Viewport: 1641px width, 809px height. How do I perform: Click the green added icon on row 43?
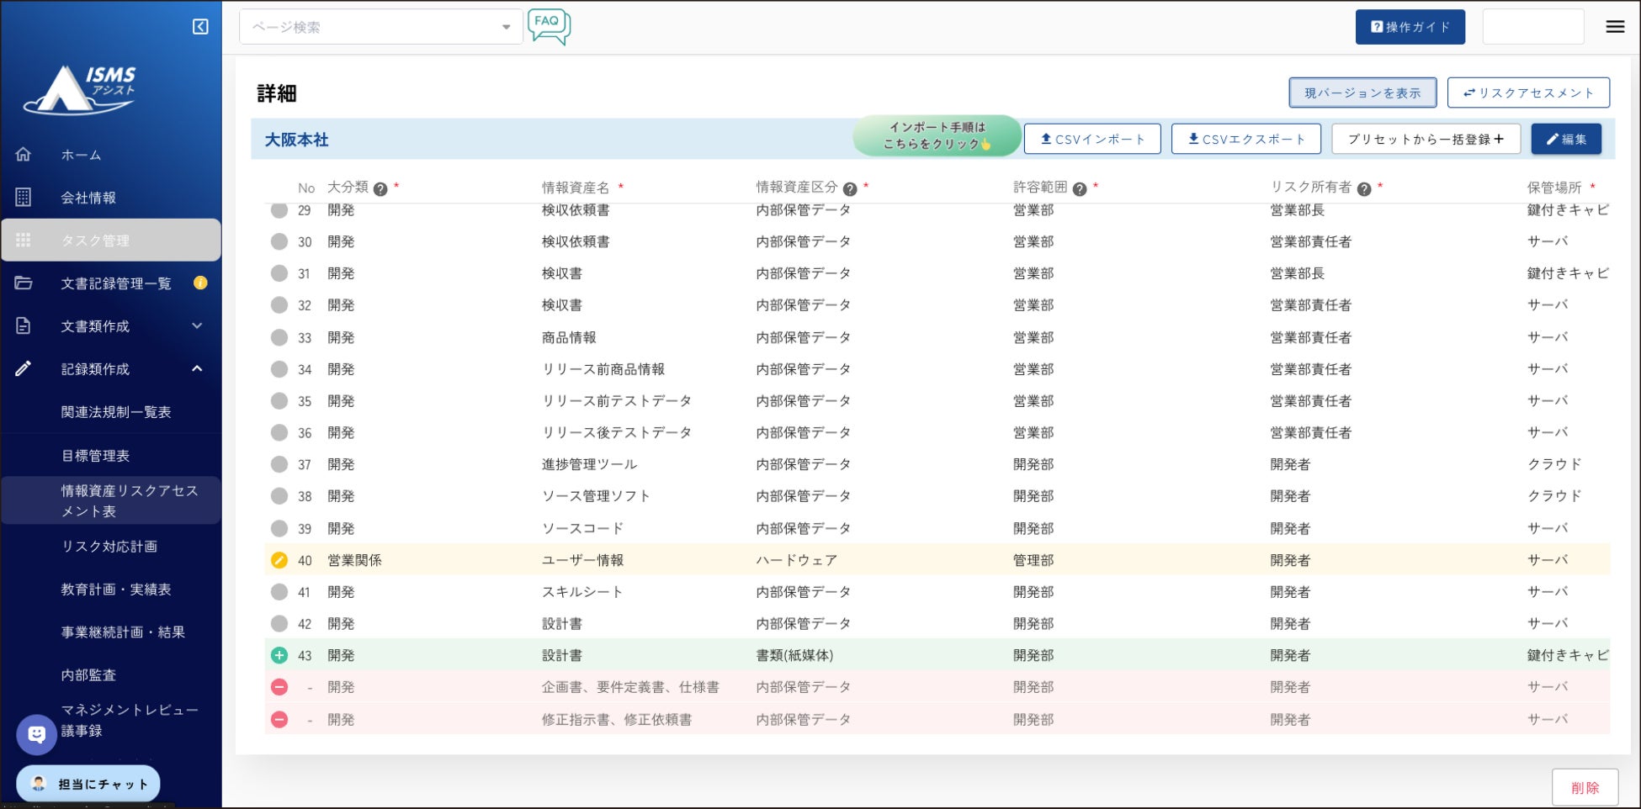279,655
